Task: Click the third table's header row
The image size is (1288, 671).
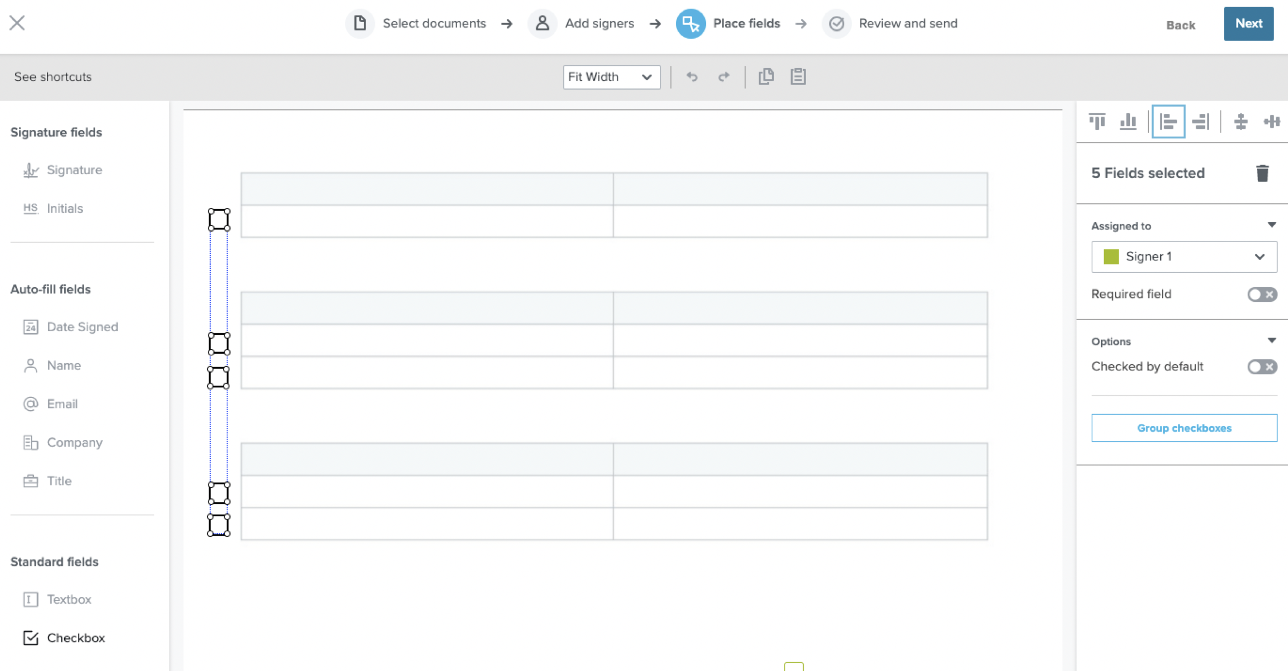Action: point(614,459)
